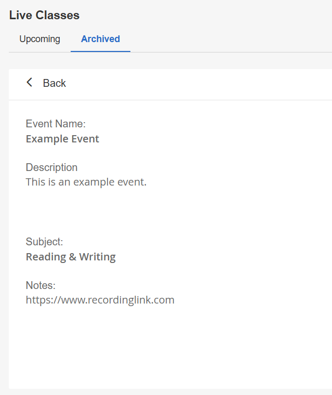Select the Archived tab
This screenshot has width=332, height=395.
coord(100,39)
